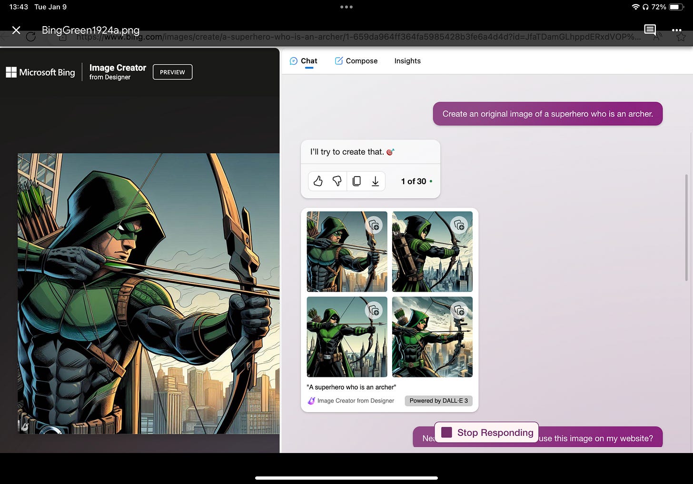693x484 pixels.
Task: Open the three-dot more options menu
Action: (676, 30)
